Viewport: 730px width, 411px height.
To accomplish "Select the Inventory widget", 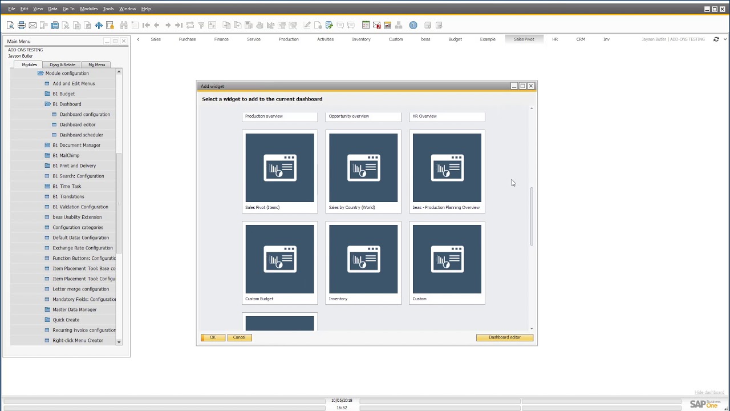I will point(363,263).
